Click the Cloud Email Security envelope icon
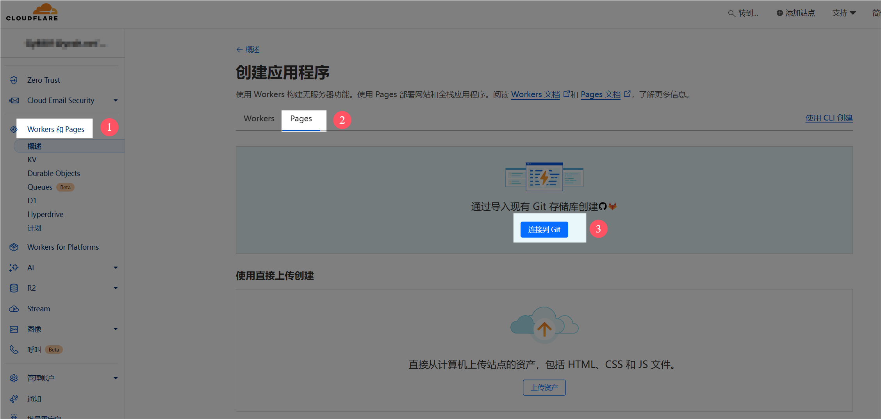 [14, 100]
